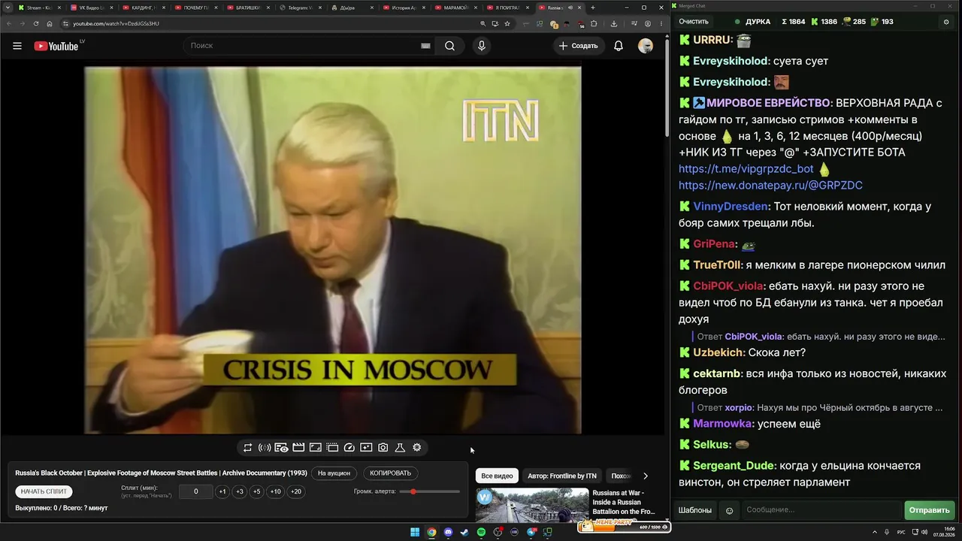
Task: Click the chat Сообщение message field
Action: (x=821, y=510)
